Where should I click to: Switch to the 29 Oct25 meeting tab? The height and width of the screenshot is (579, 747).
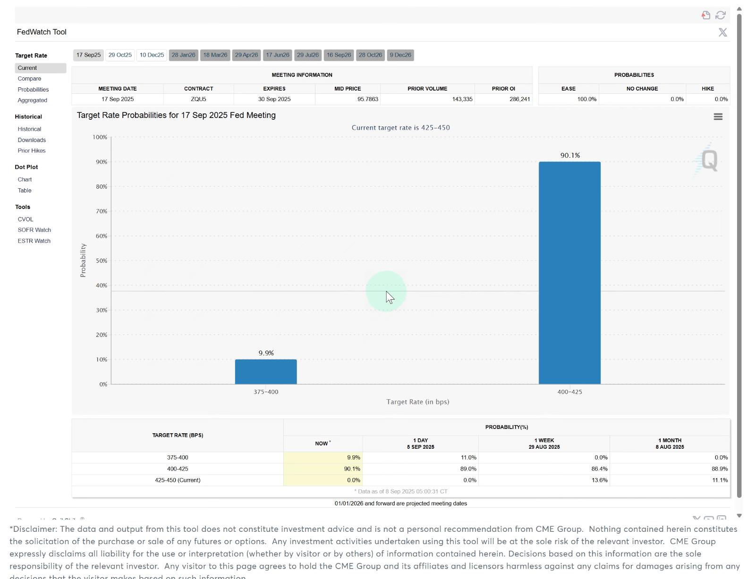[120, 55]
